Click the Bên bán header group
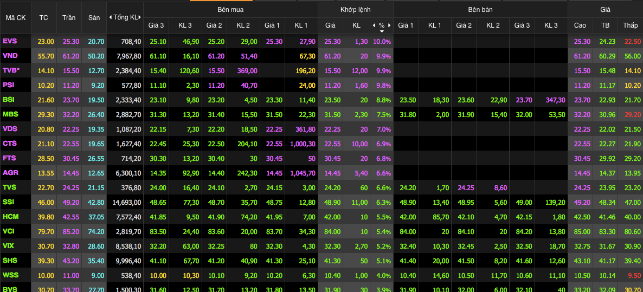 (480, 10)
